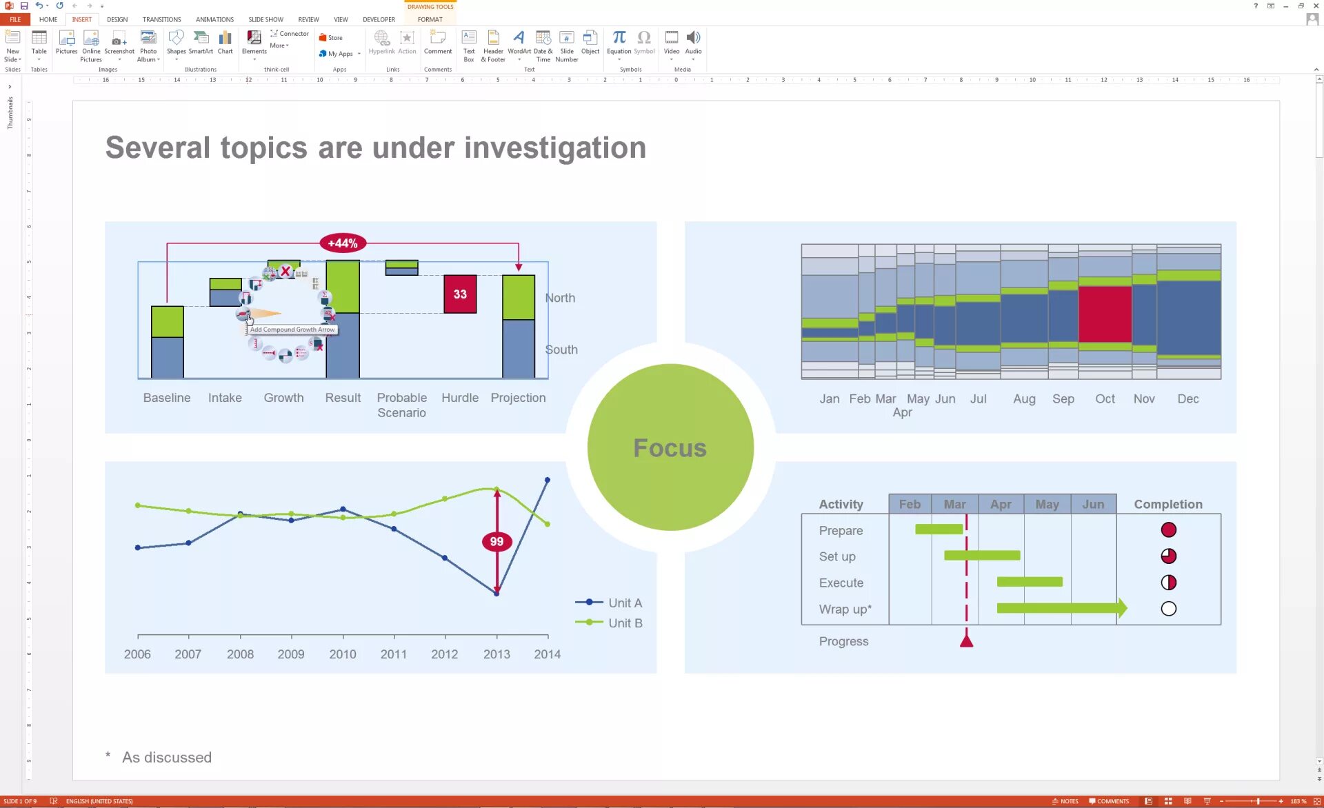Open the My Apps dropdown arrow

pyautogui.click(x=359, y=54)
